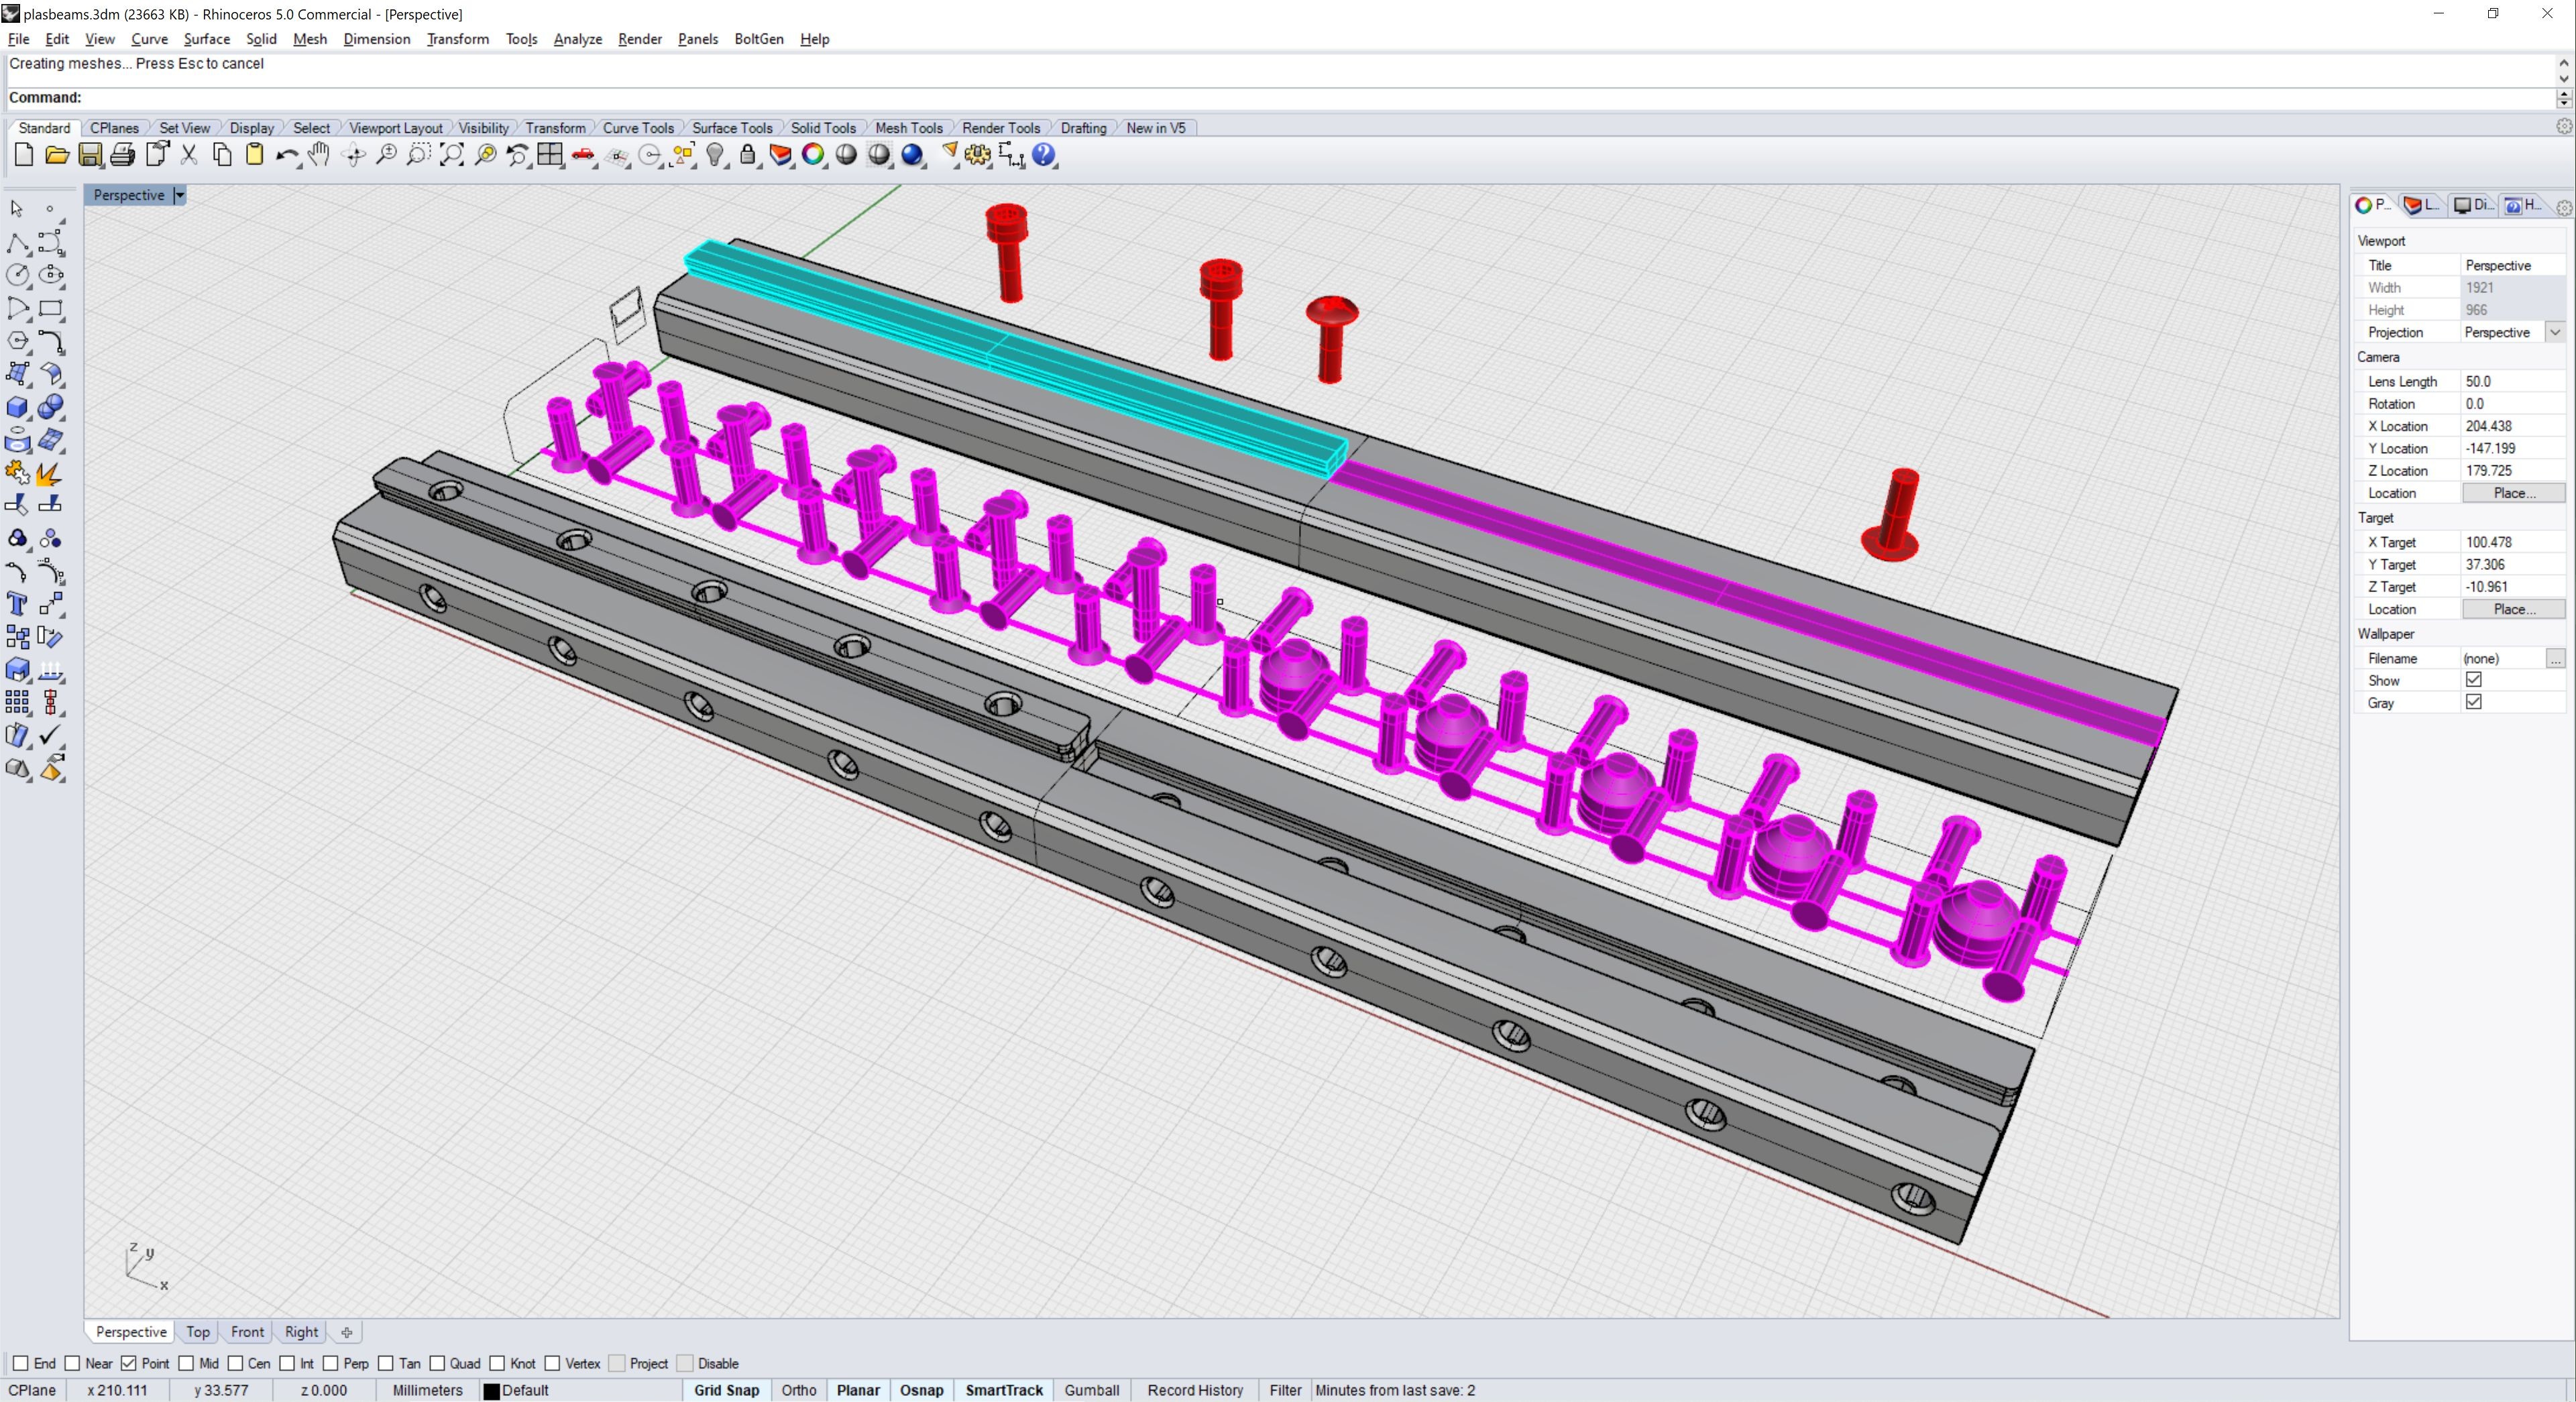Click the Paste clipboard icon
Screen dimensions: 2576x1402
[x=255, y=155]
